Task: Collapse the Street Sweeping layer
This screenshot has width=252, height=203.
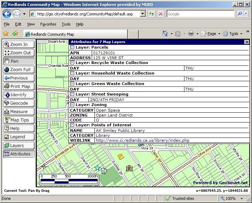Action: click(x=72, y=94)
